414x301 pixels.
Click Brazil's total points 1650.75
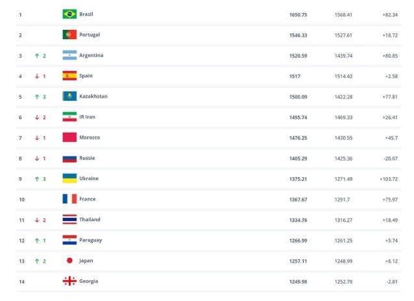pos(298,14)
